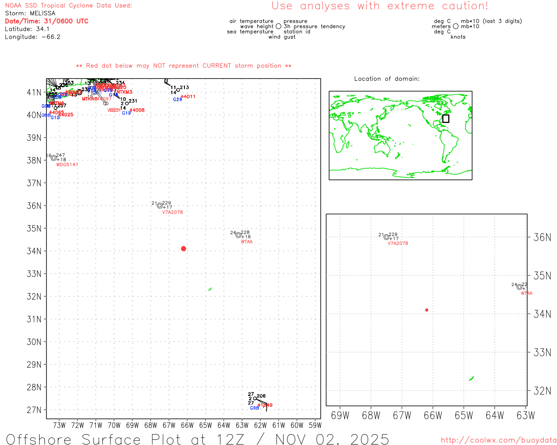
Task: Click 'Date/Time: 31/0600 UTC' text
Action: click(47, 21)
